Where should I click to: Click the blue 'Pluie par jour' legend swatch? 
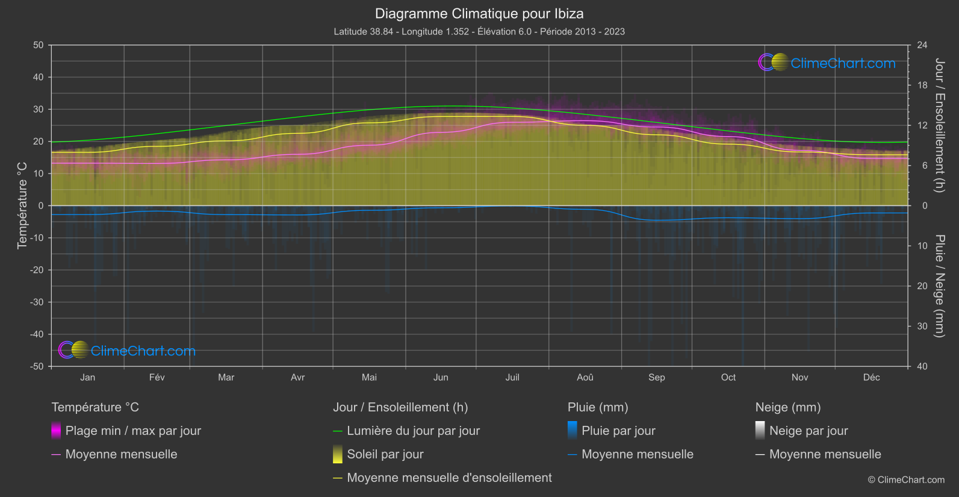(x=573, y=430)
